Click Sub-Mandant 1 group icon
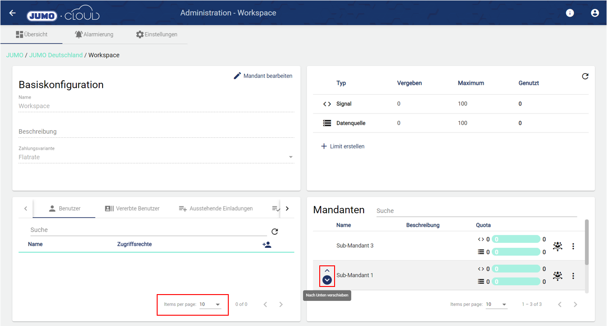Viewport: 607px width, 326px height. pyautogui.click(x=557, y=276)
